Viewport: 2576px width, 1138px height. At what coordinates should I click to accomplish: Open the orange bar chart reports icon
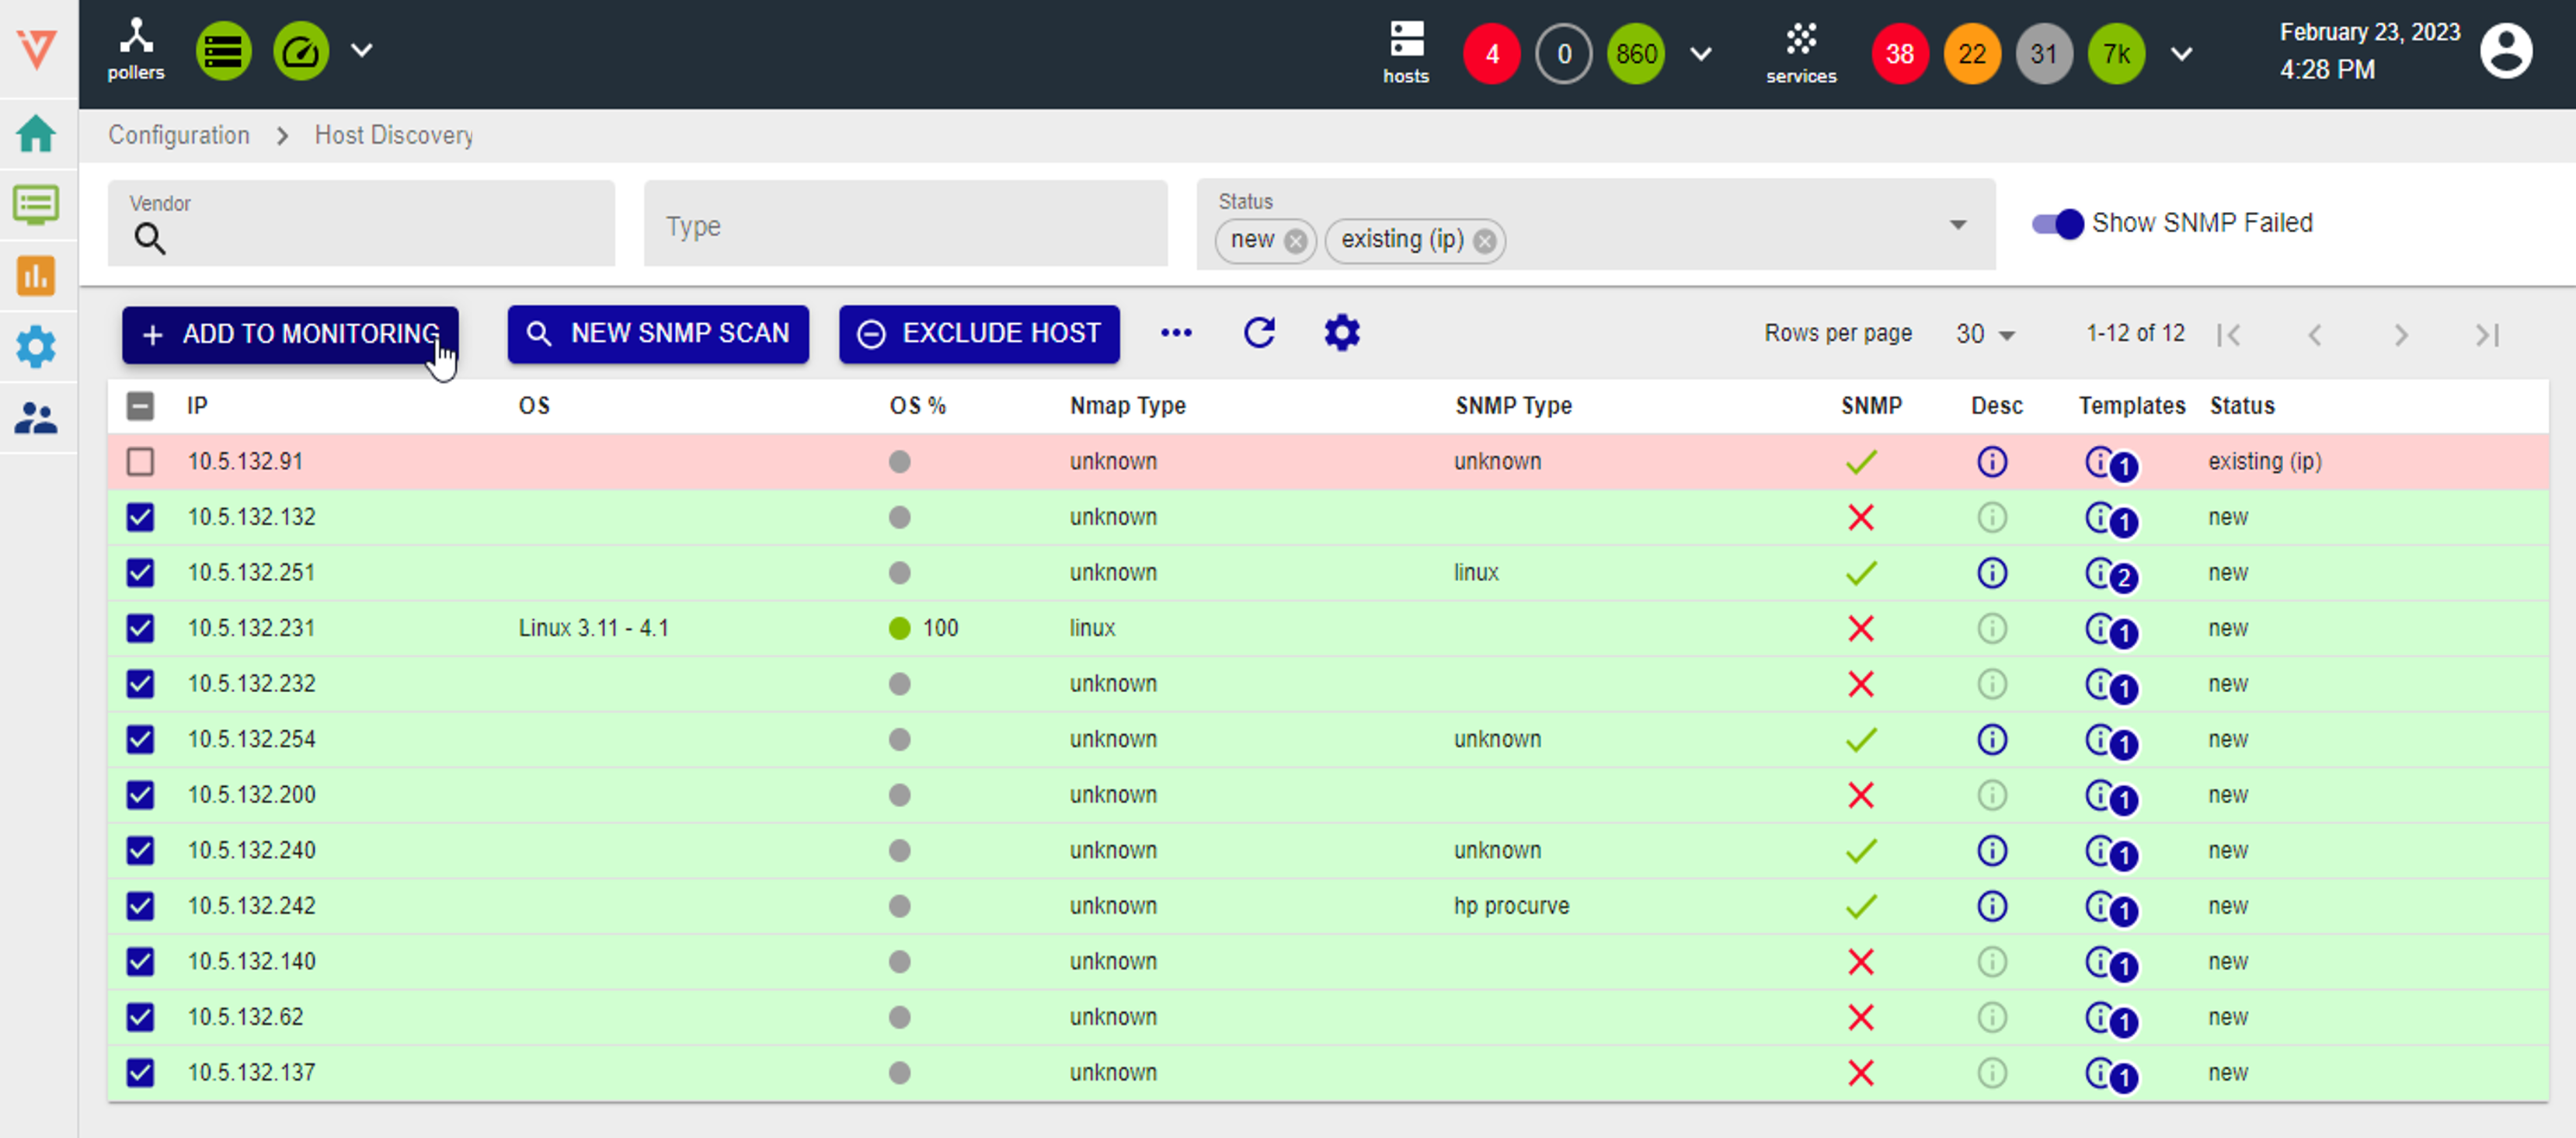tap(36, 276)
